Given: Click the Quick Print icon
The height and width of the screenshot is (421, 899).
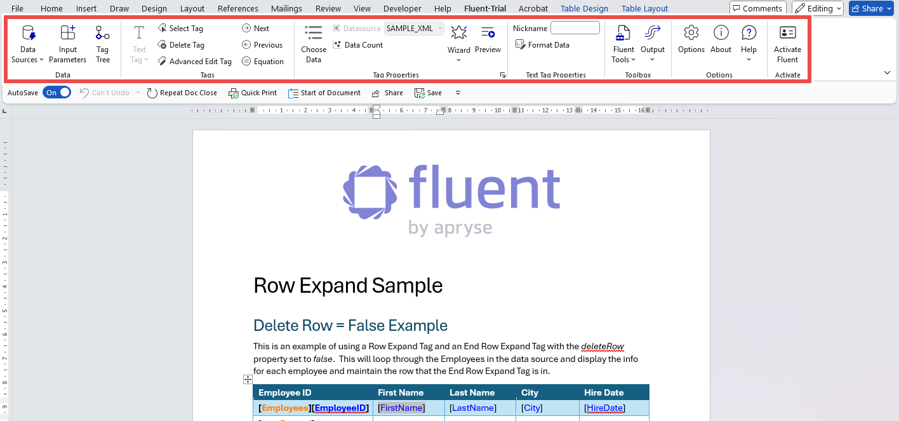Looking at the screenshot, I should 253,93.
